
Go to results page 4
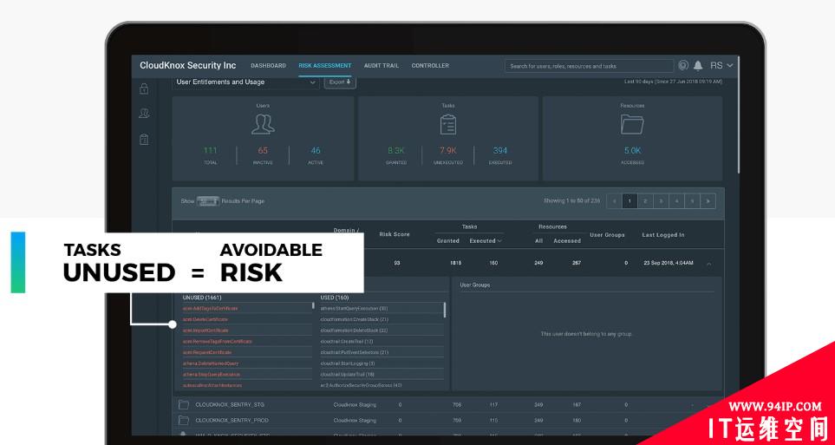pos(676,201)
